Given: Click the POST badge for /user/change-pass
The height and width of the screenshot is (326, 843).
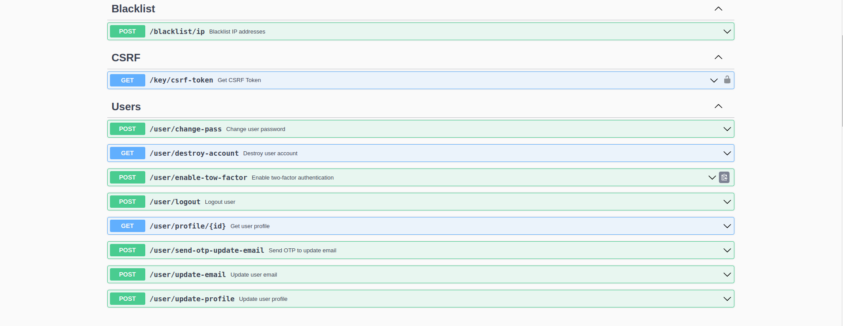Looking at the screenshot, I should (127, 129).
